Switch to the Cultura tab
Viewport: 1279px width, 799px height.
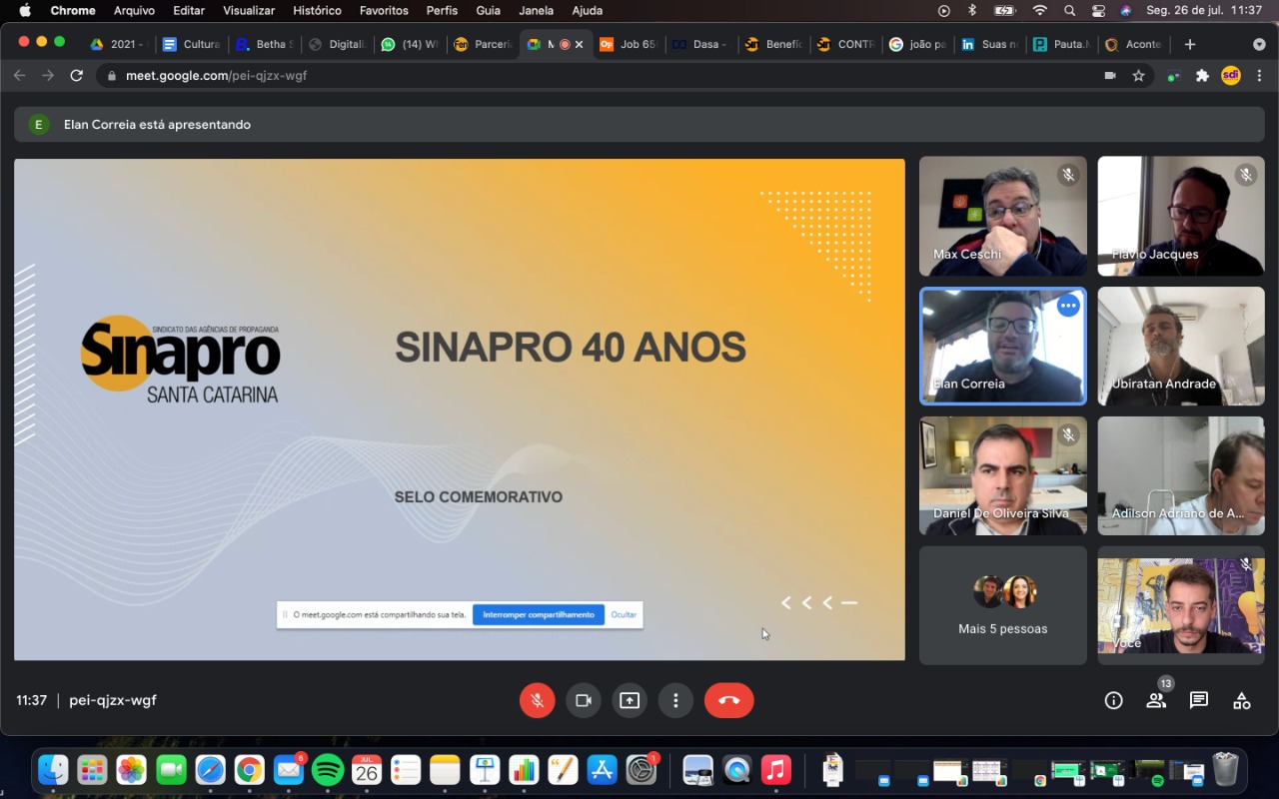(x=191, y=44)
